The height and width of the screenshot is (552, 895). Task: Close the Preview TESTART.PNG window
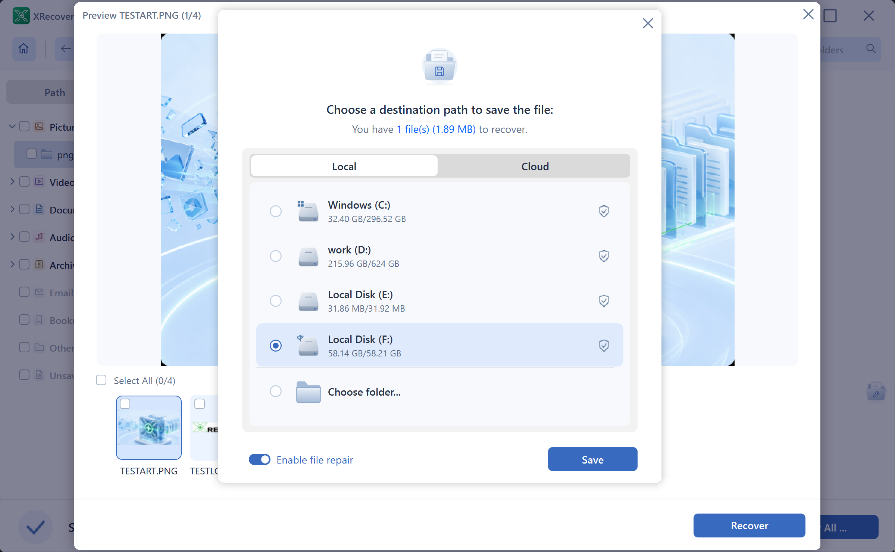(x=808, y=15)
